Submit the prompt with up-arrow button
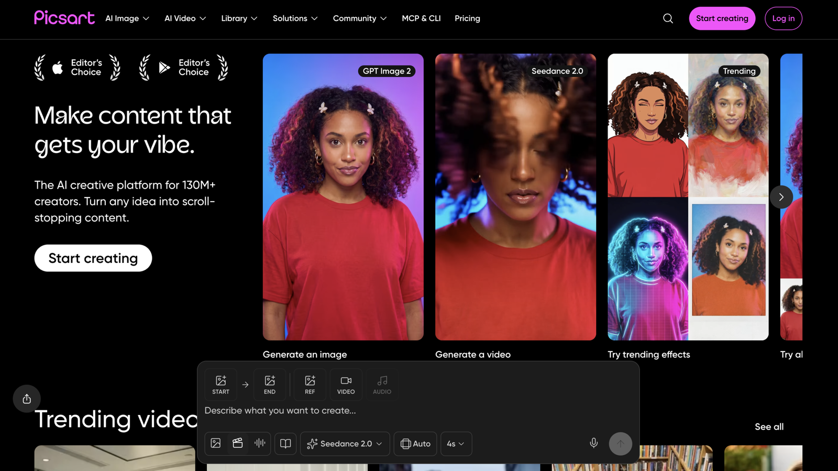 click(621, 444)
